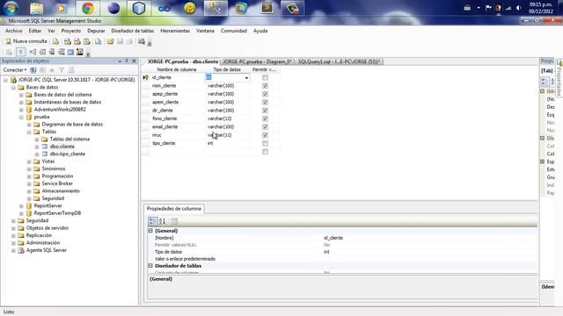Collapse the (General) properties section
The image size is (563, 316).
150,231
